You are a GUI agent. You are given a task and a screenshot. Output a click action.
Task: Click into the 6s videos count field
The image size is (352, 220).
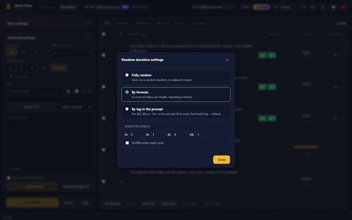tap(158, 134)
